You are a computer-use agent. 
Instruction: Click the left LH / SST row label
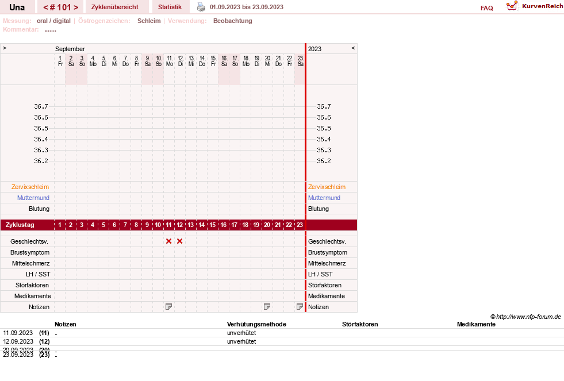click(x=38, y=274)
